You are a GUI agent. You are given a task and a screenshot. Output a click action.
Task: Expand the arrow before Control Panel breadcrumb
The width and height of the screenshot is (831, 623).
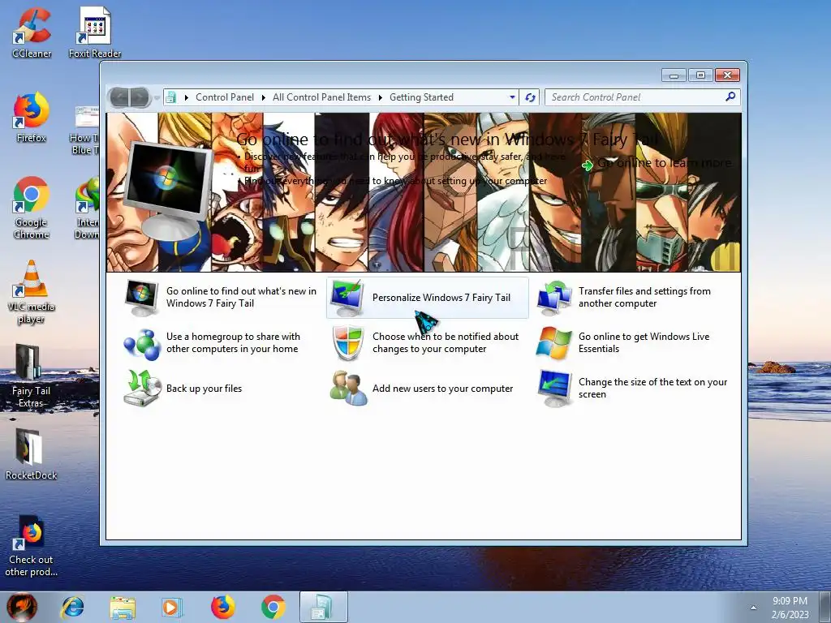pos(187,97)
